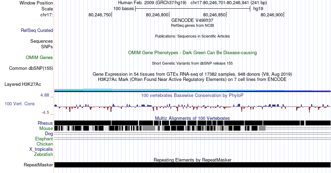This screenshot has width=331, height=173.
Task: Click the PhyloP conservation bar graph
Action: click(192, 107)
